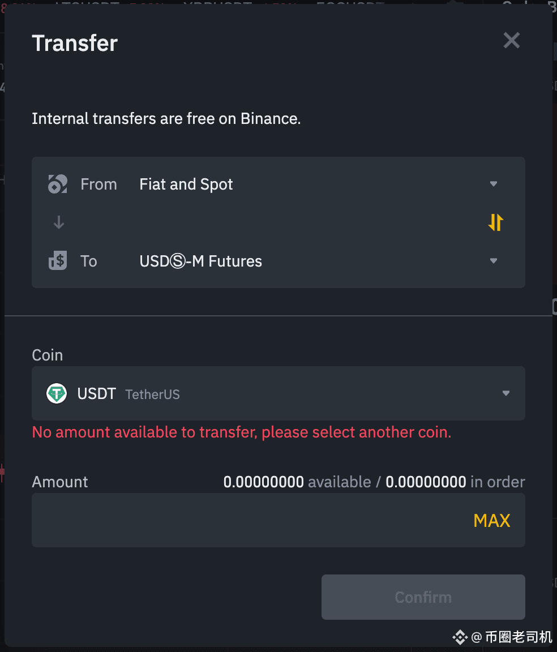Click the downward direction arrow between accounts

pos(59,222)
